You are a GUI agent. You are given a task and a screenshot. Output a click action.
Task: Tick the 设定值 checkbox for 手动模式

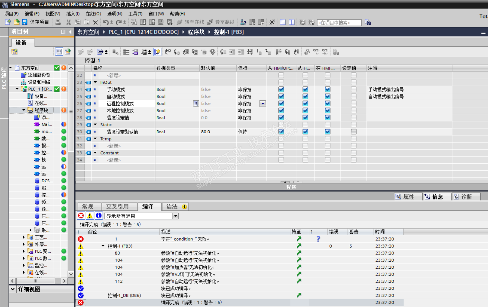coord(354,89)
